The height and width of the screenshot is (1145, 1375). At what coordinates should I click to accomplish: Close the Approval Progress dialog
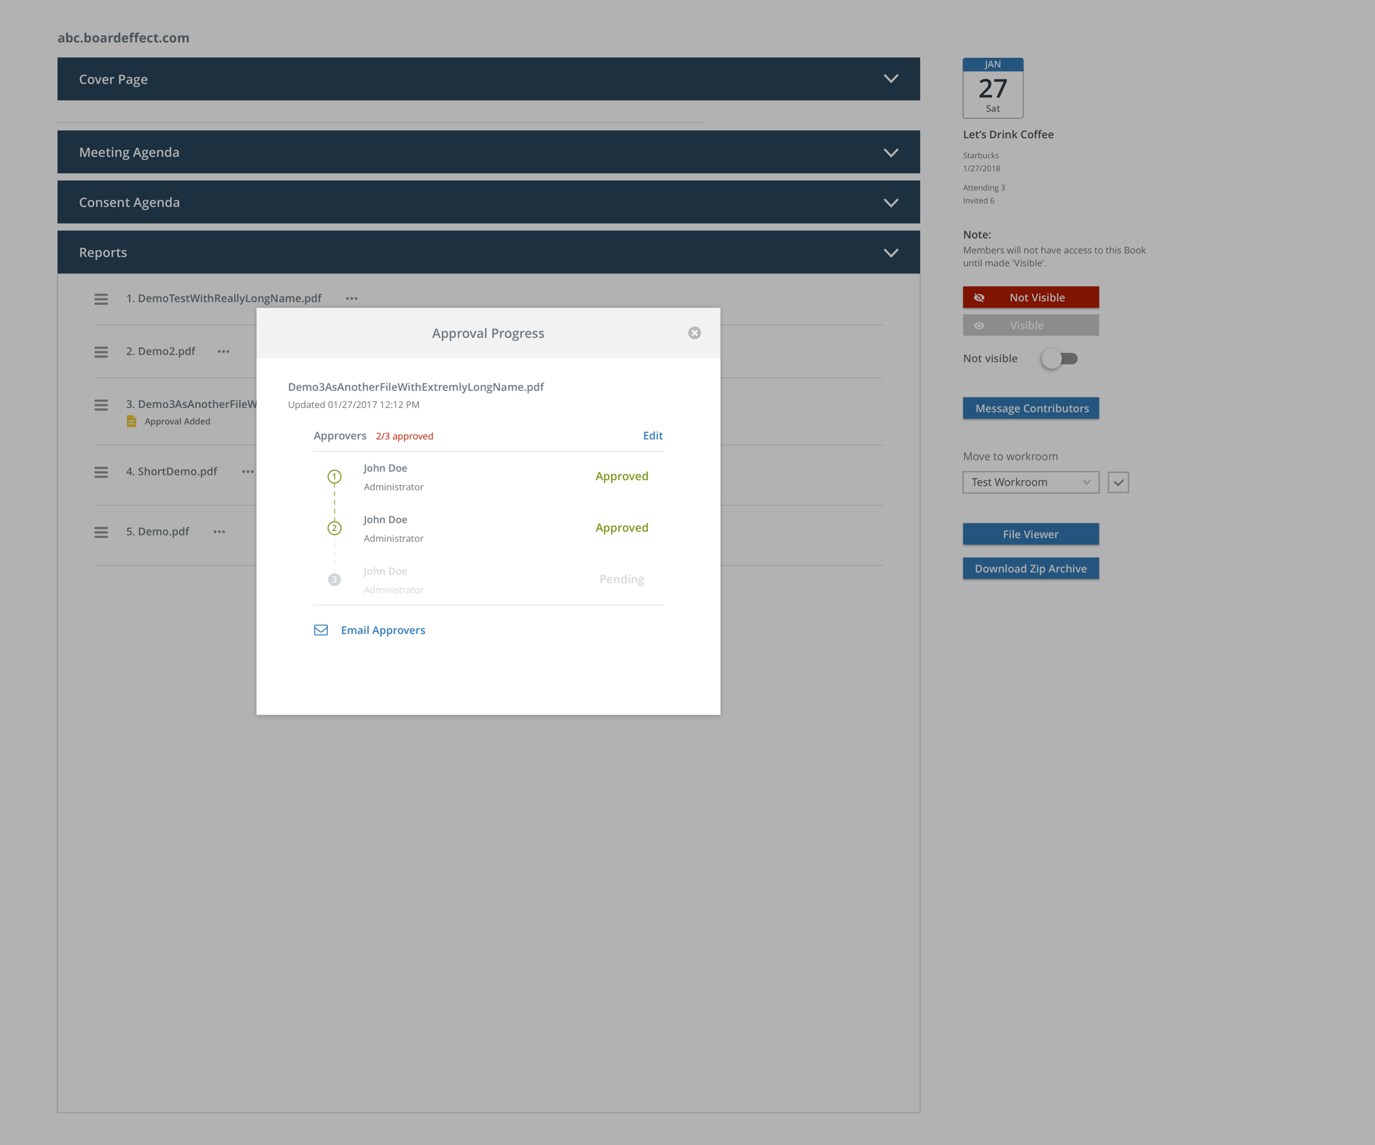click(x=694, y=333)
